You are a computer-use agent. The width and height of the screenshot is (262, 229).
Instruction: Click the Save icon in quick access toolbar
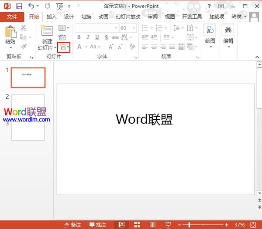pyautogui.click(x=19, y=6)
